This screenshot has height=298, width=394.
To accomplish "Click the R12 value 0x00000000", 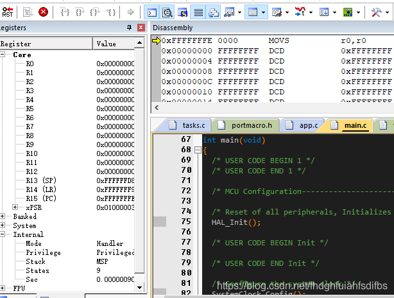I will pos(116,171).
